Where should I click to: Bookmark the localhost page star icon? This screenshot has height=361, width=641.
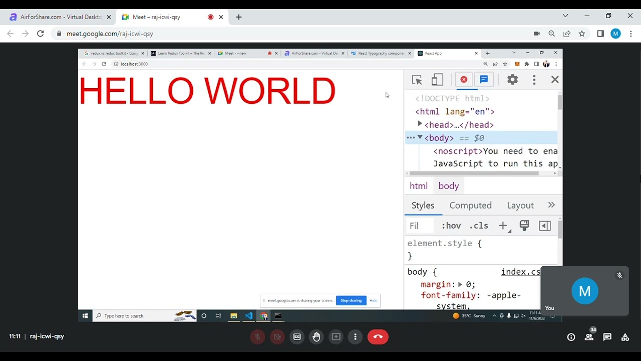(505, 64)
